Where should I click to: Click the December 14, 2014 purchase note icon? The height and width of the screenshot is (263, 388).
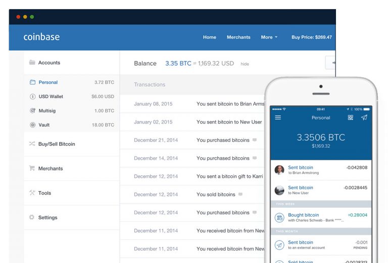[x=255, y=158]
